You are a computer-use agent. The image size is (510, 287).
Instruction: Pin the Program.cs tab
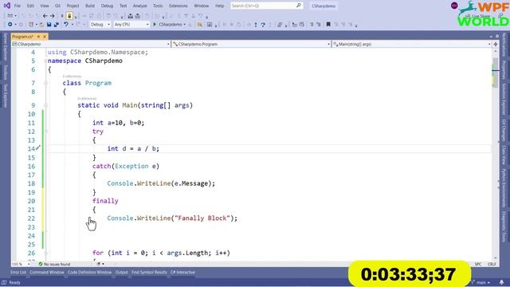pyautogui.click(x=38, y=37)
